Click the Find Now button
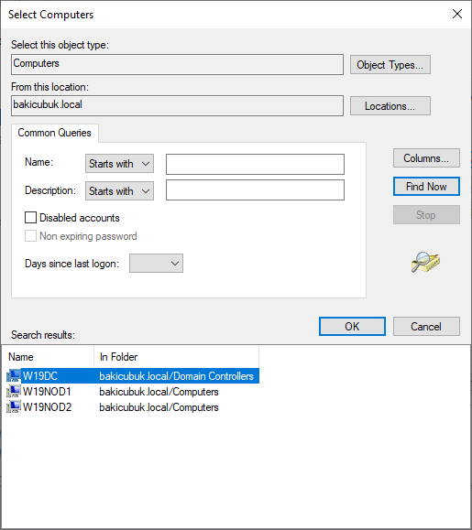472x530 pixels. [x=426, y=186]
